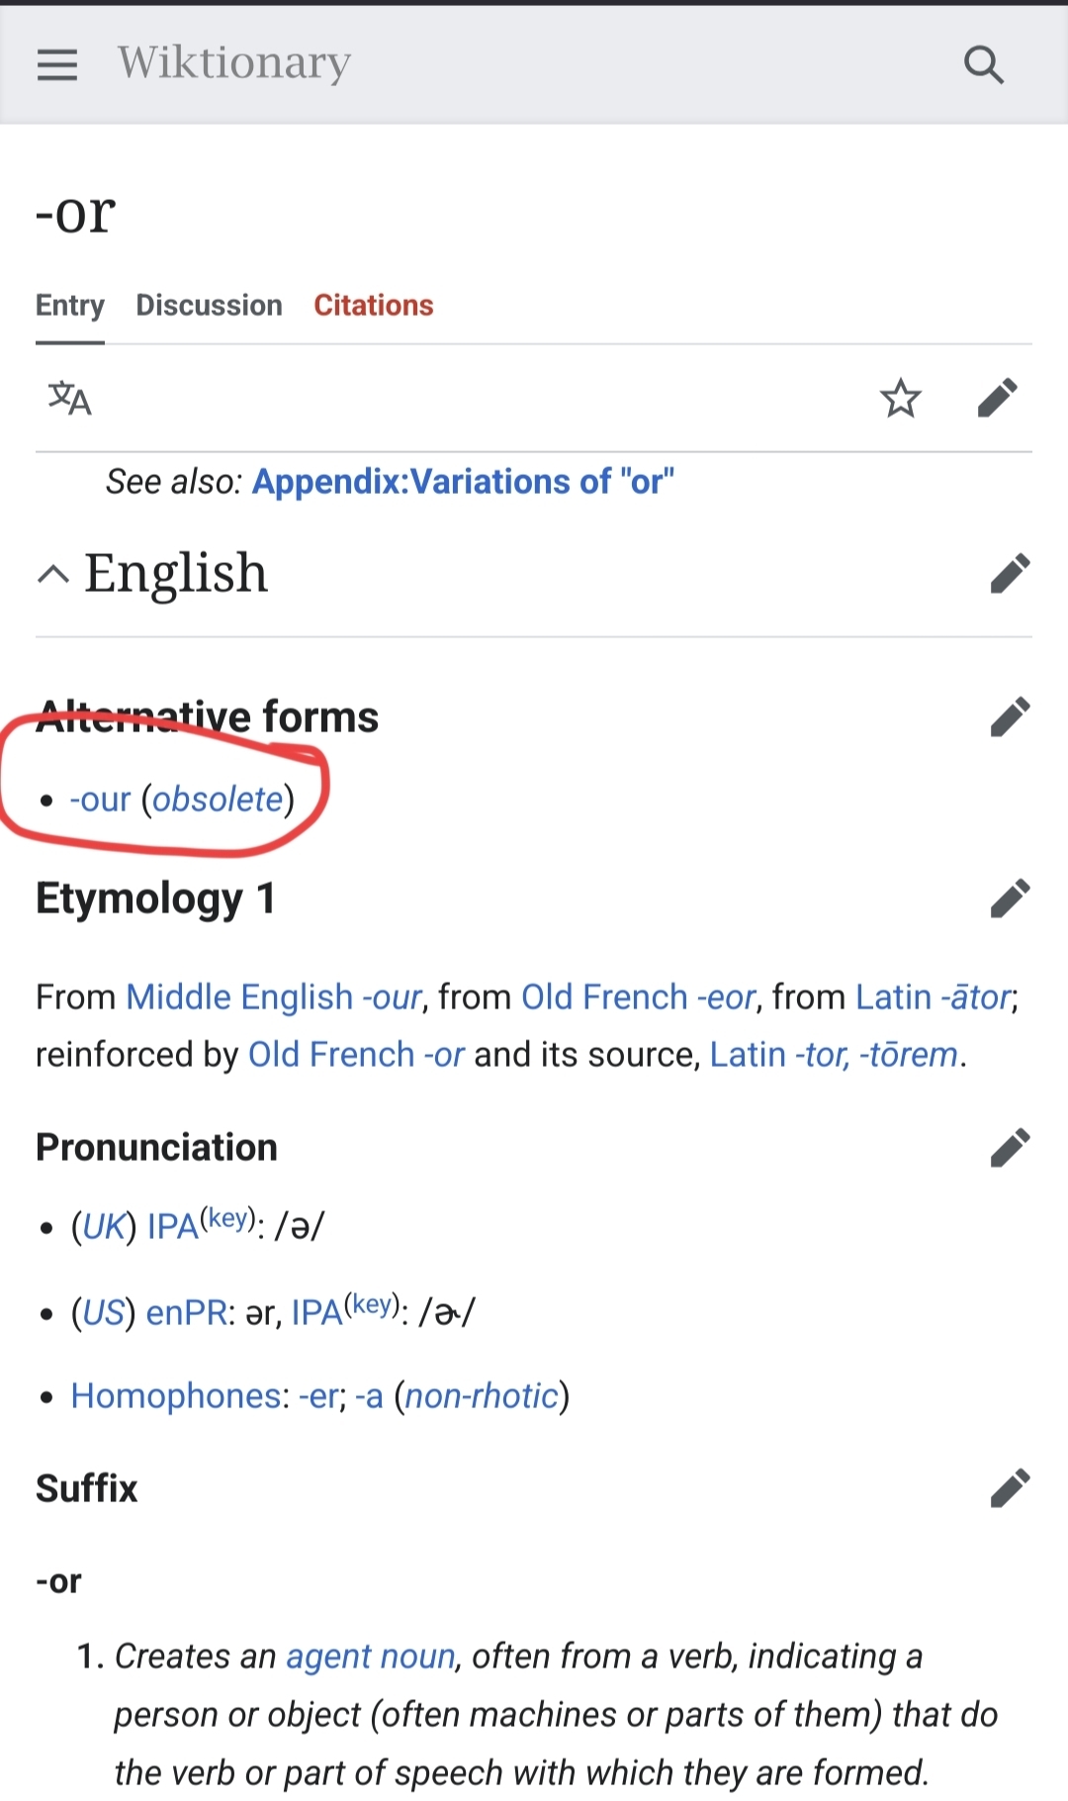Open Appendix:Variations of "or" link
The image size is (1068, 1801).
464,481
